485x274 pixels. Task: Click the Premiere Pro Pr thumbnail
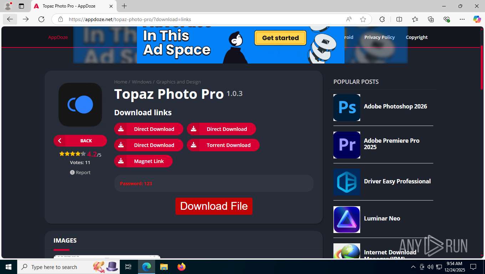[347, 145]
